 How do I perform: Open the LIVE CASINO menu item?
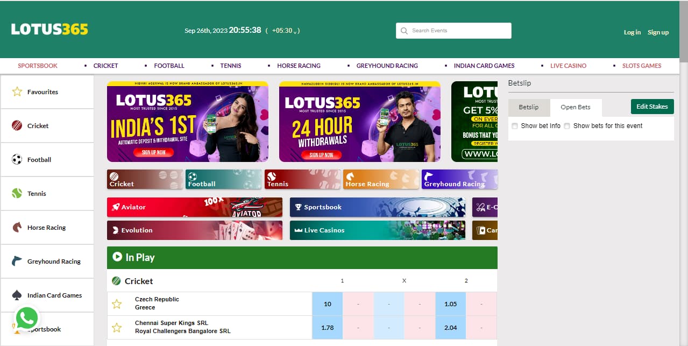(x=568, y=65)
